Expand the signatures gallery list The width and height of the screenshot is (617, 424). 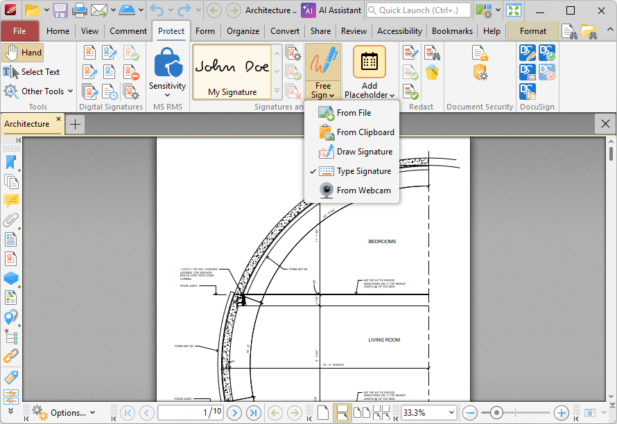277,91
